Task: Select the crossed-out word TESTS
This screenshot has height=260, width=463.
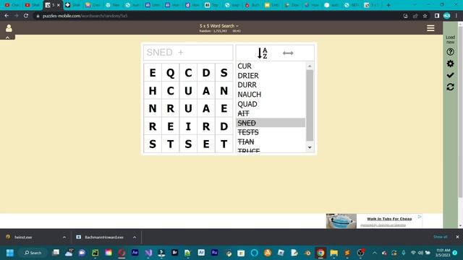Action: point(248,132)
